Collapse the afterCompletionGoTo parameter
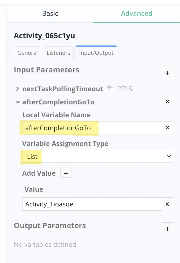This screenshot has height=263, width=180. [18, 102]
